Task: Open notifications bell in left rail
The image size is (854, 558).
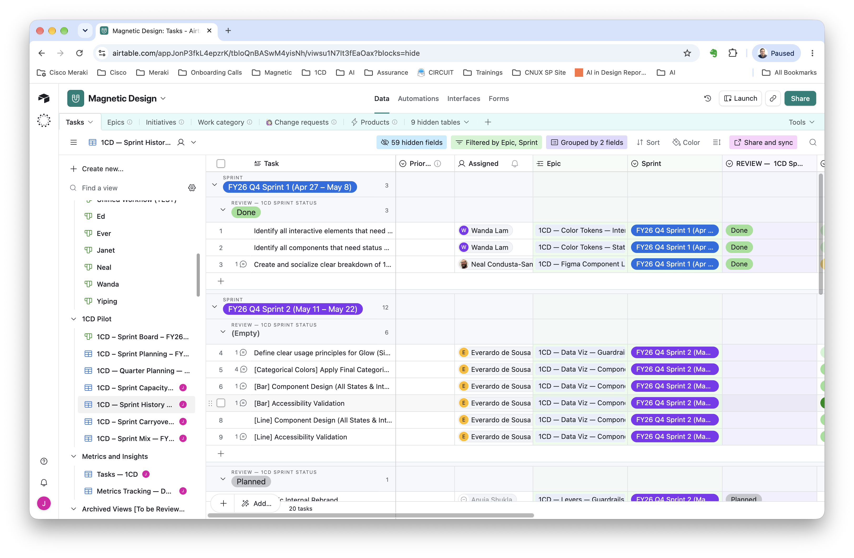Action: tap(44, 482)
